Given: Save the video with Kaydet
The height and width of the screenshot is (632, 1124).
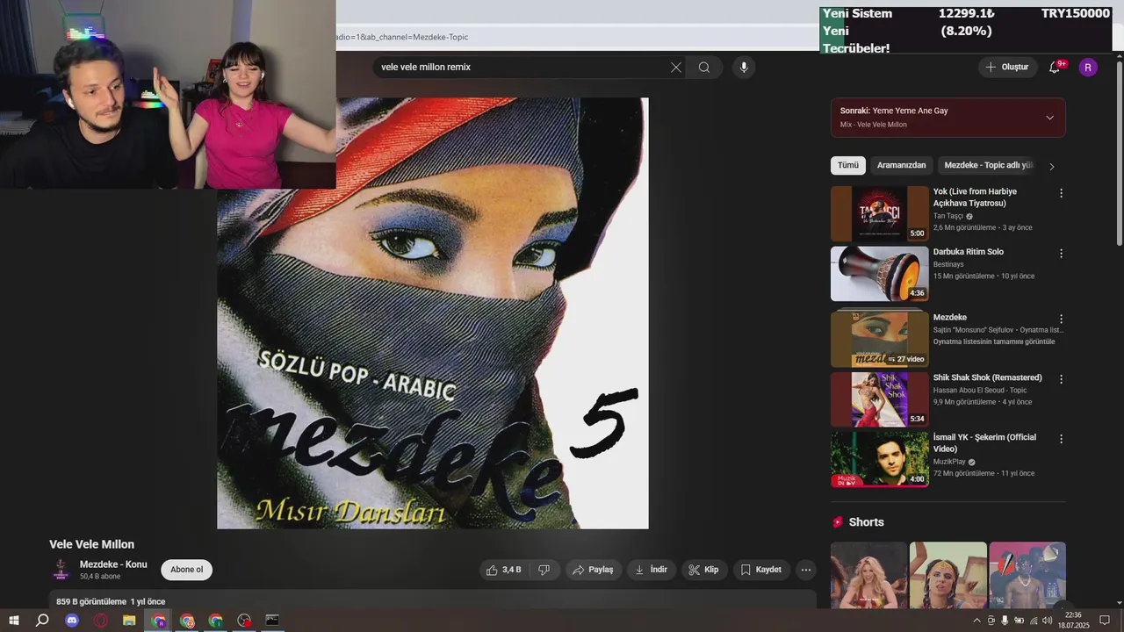Looking at the screenshot, I should click(761, 570).
